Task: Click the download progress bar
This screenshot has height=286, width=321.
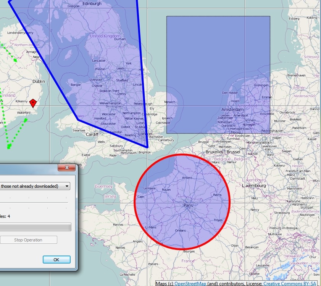Action: 35,227
